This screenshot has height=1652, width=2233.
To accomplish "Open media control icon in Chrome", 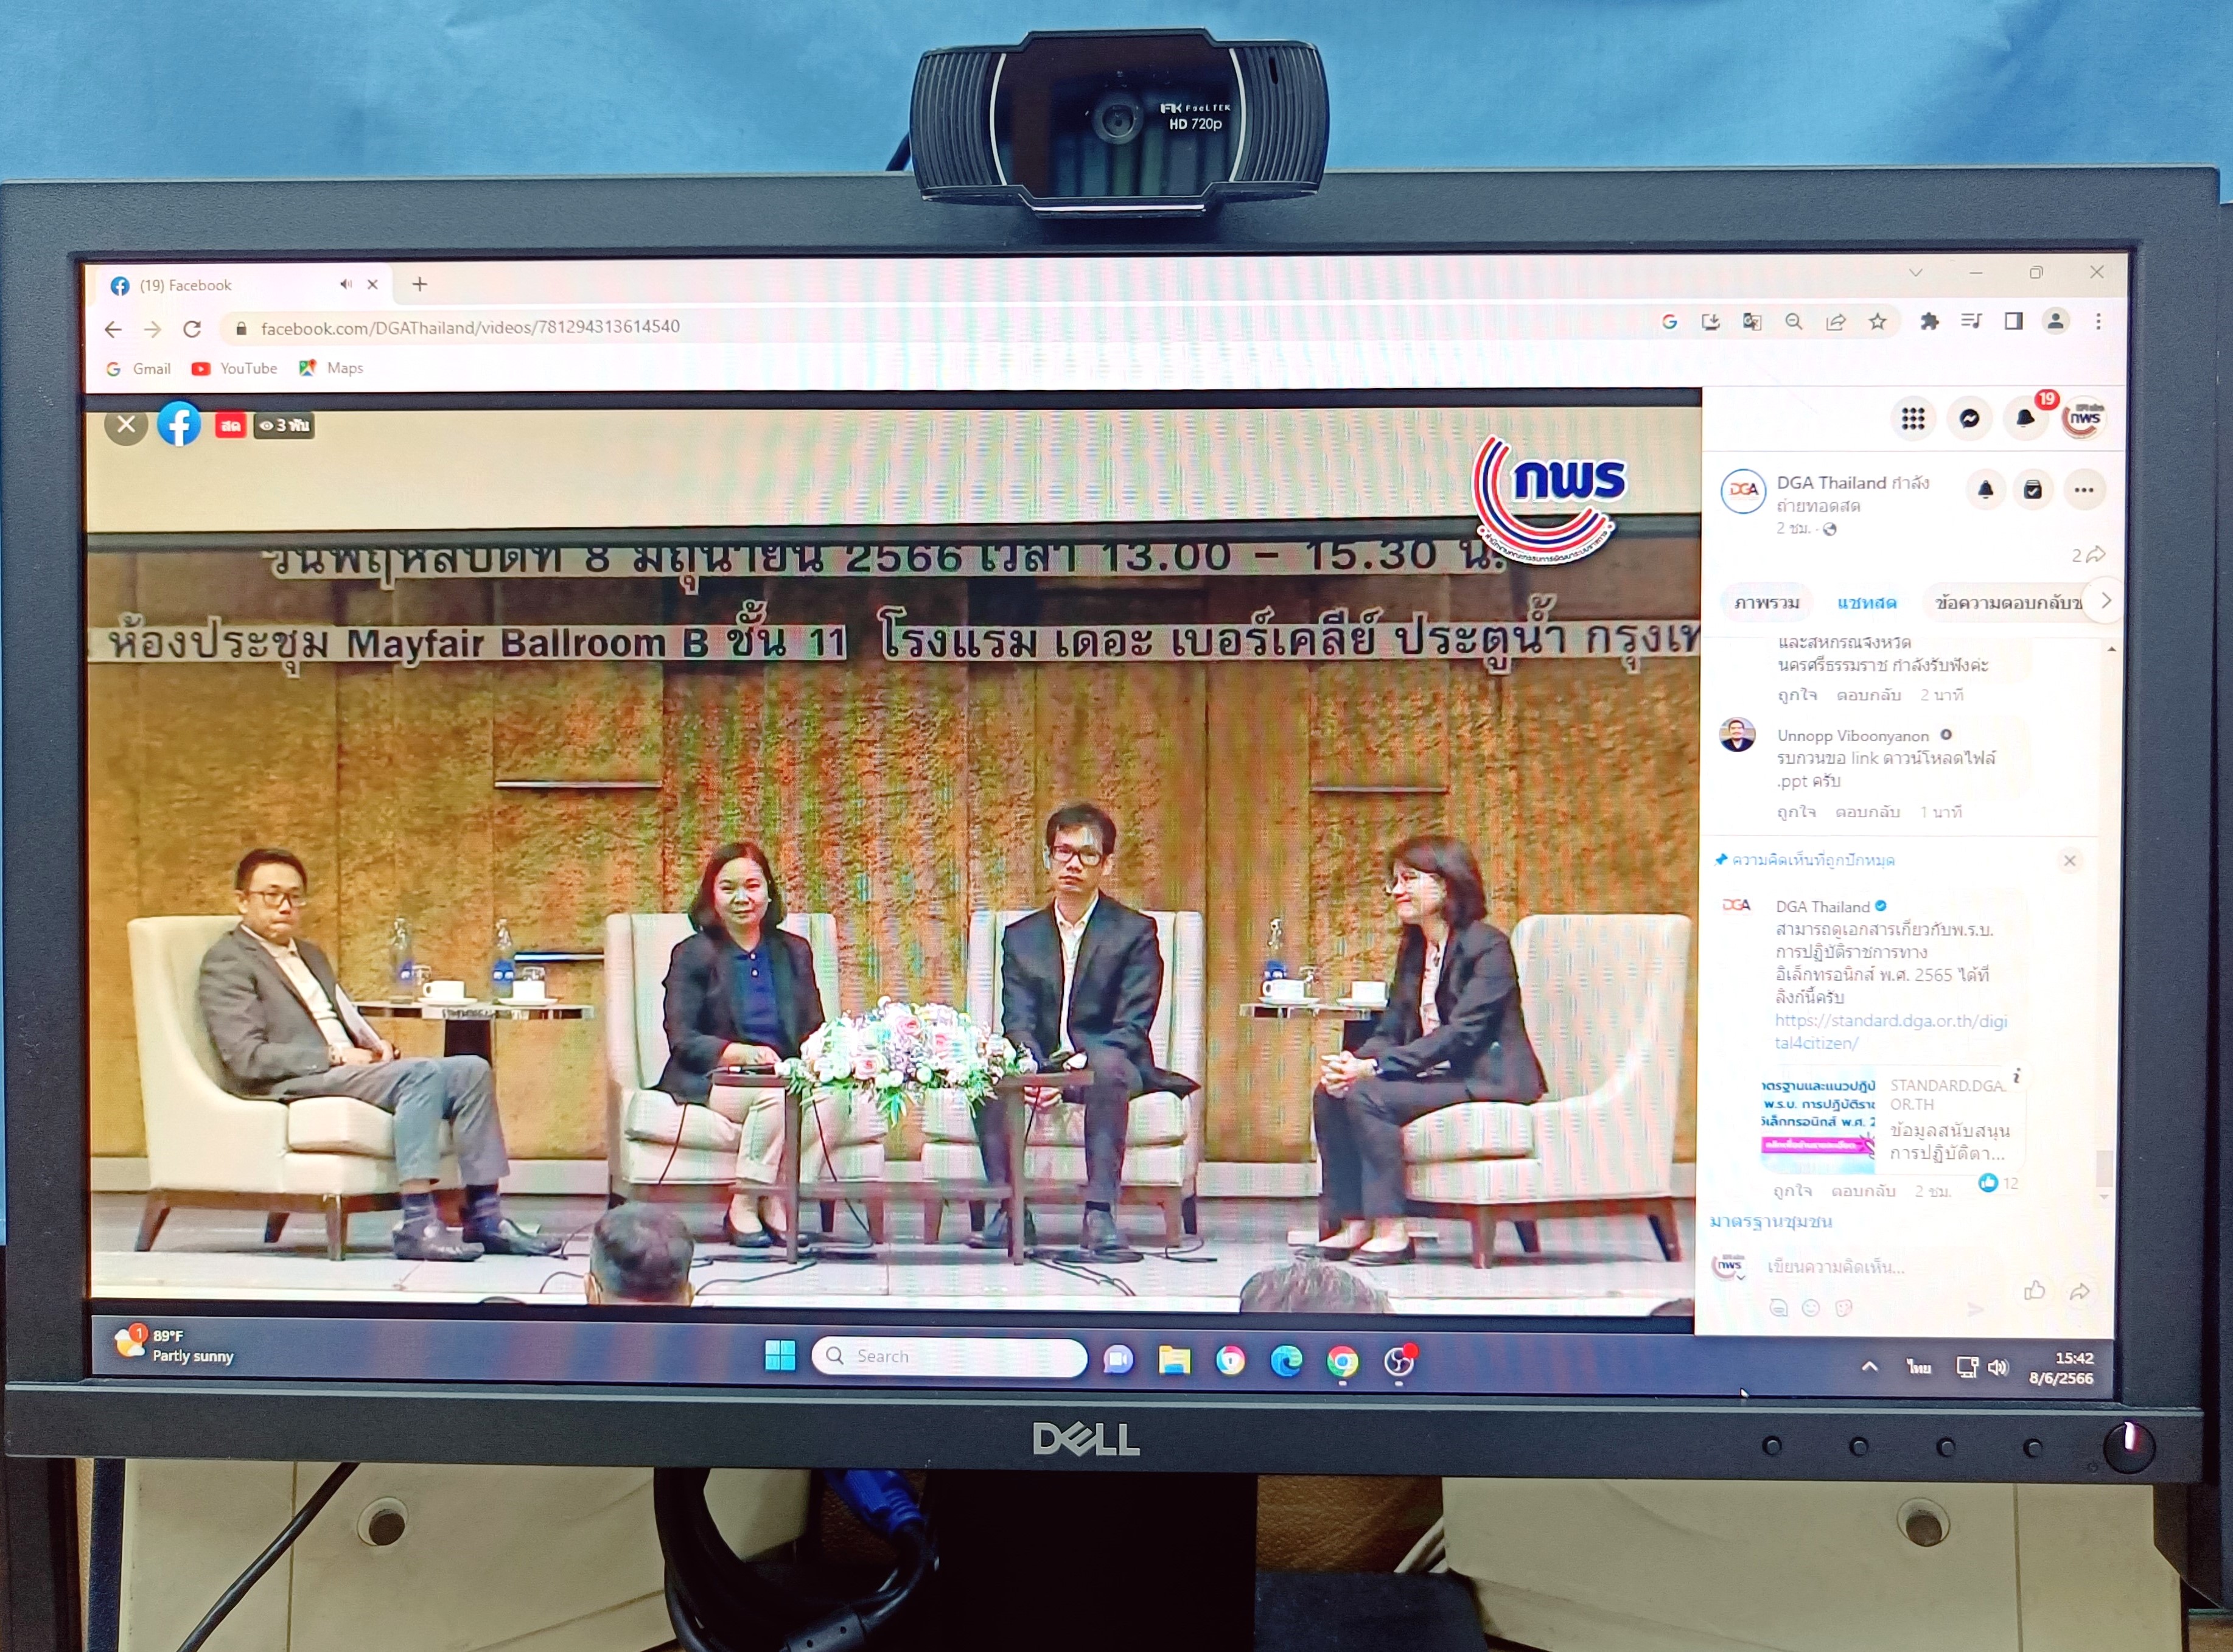I will tap(1971, 321).
